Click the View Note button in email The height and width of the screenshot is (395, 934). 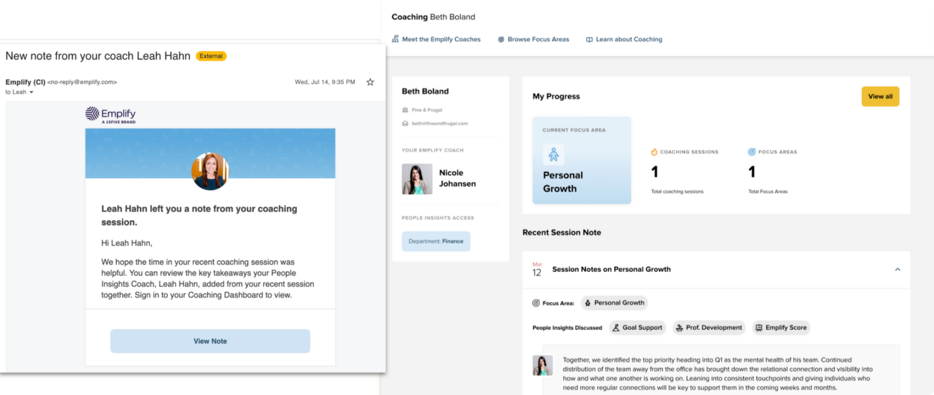pos(210,341)
